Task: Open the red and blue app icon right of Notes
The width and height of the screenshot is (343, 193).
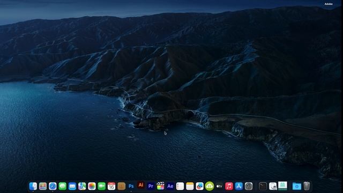Action: pos(200,186)
